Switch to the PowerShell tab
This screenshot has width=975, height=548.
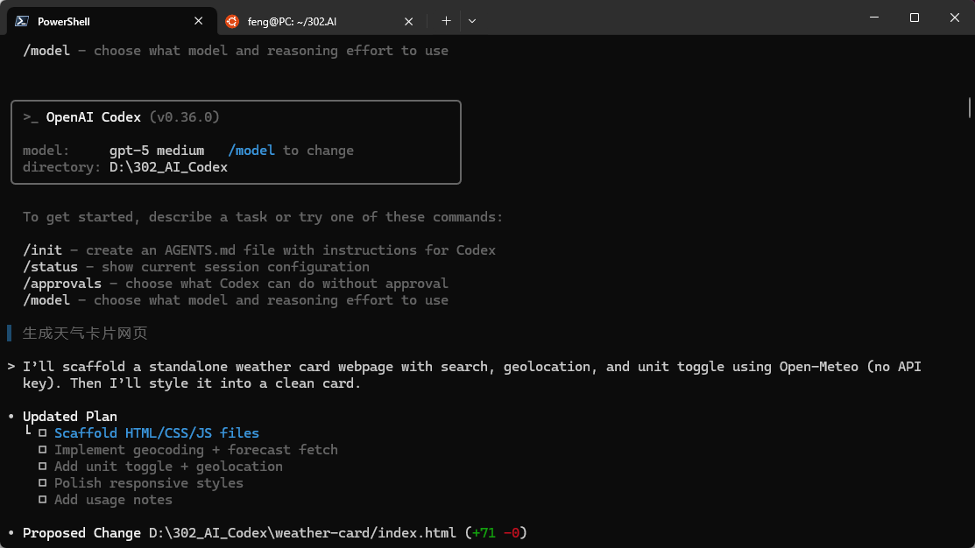112,21
